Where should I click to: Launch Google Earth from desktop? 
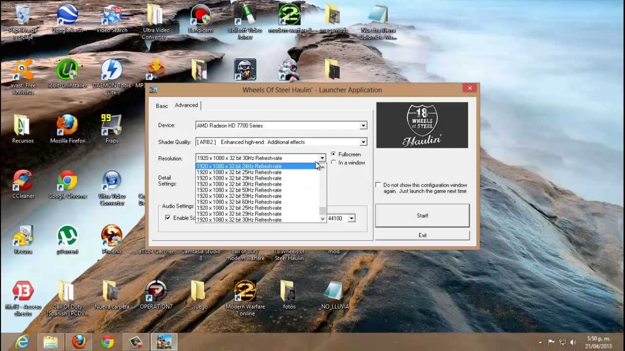67,19
